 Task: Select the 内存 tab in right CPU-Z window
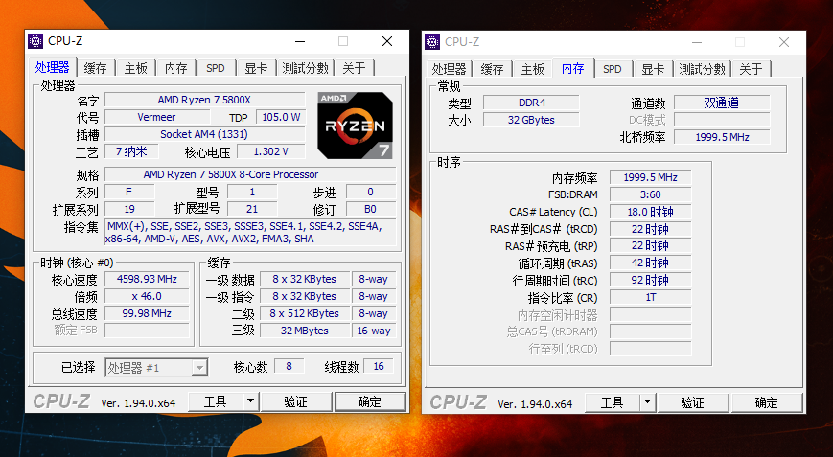pos(572,67)
